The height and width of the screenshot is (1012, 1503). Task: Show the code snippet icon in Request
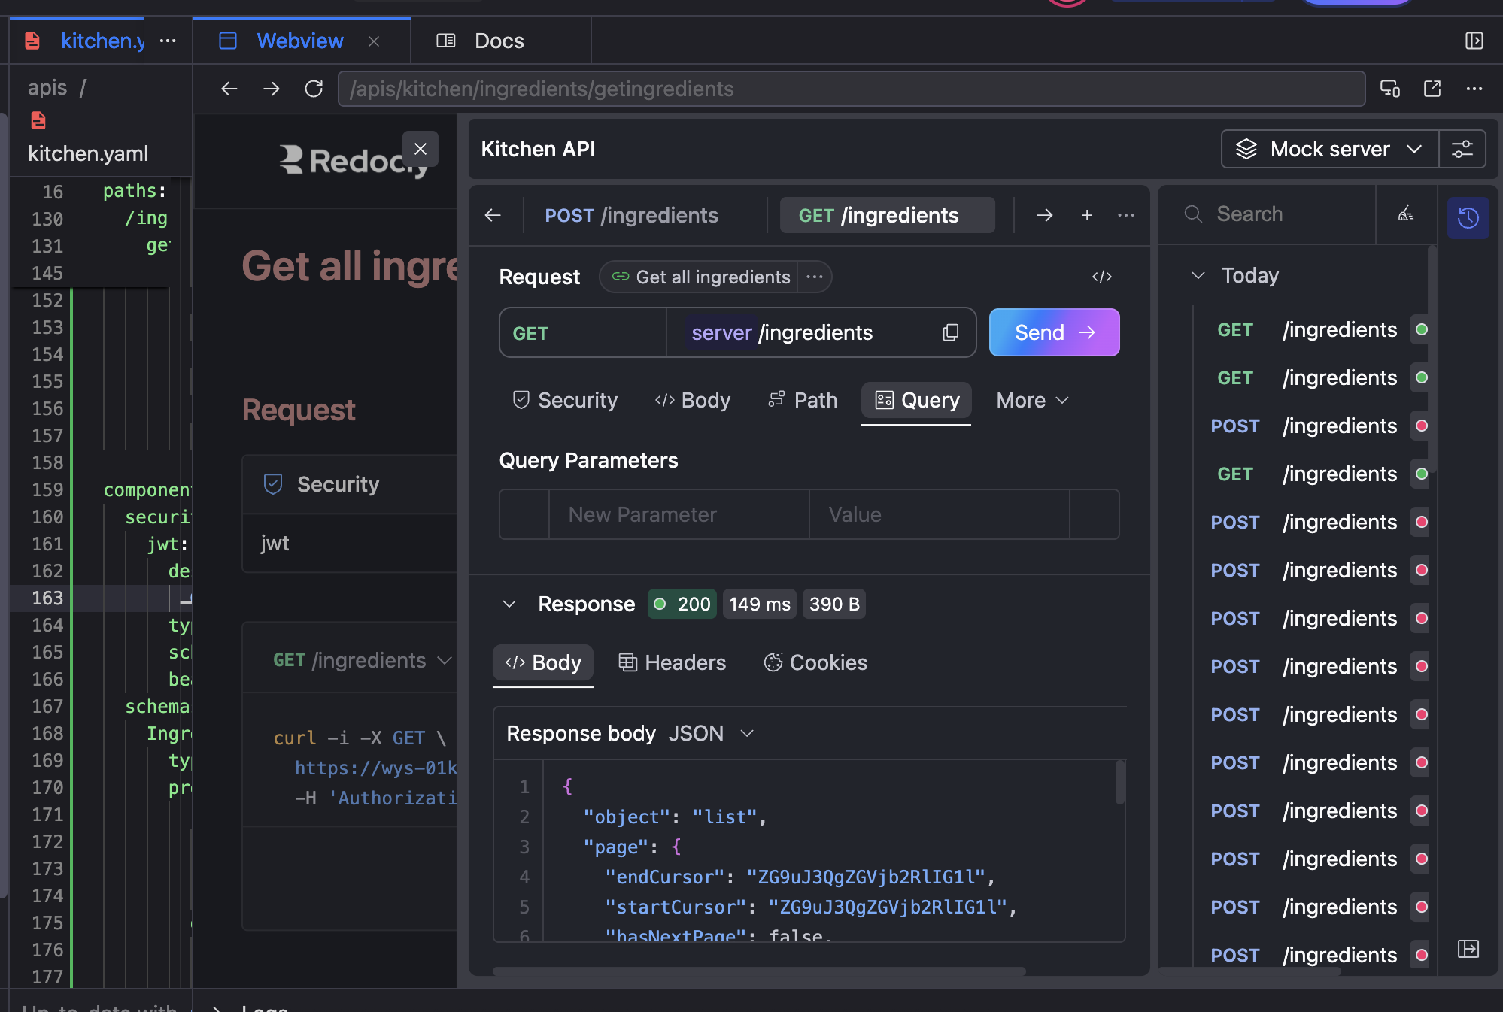[1101, 277]
